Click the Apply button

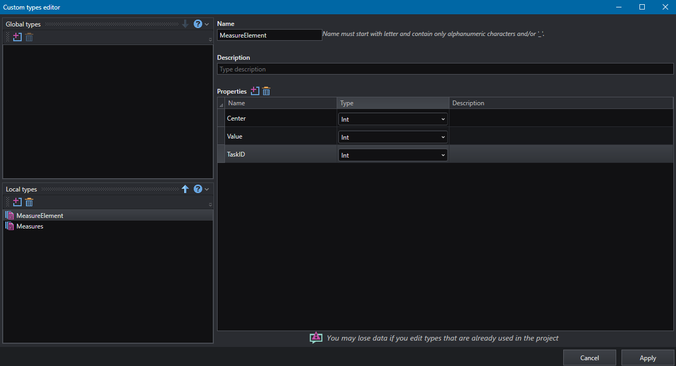[x=647, y=358]
